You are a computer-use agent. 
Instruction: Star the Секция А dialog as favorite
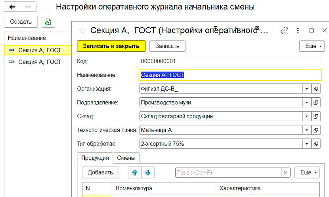tap(82, 30)
